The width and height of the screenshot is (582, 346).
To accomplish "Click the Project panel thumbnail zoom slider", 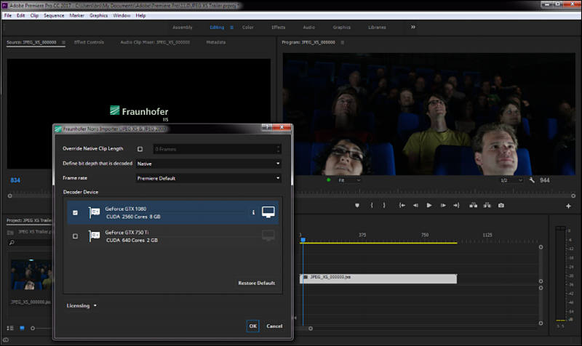I will [x=33, y=329].
